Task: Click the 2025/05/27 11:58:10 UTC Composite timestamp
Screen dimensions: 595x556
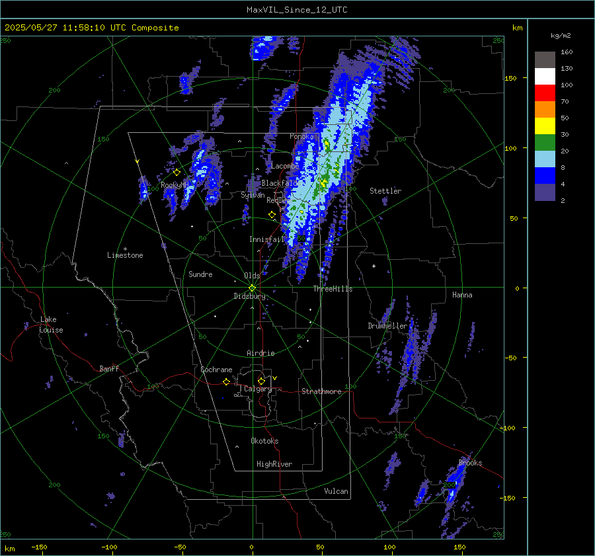Action: click(x=91, y=28)
